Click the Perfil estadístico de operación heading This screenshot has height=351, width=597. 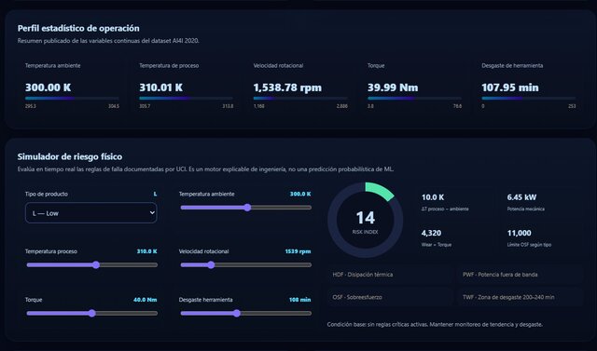[78, 28]
